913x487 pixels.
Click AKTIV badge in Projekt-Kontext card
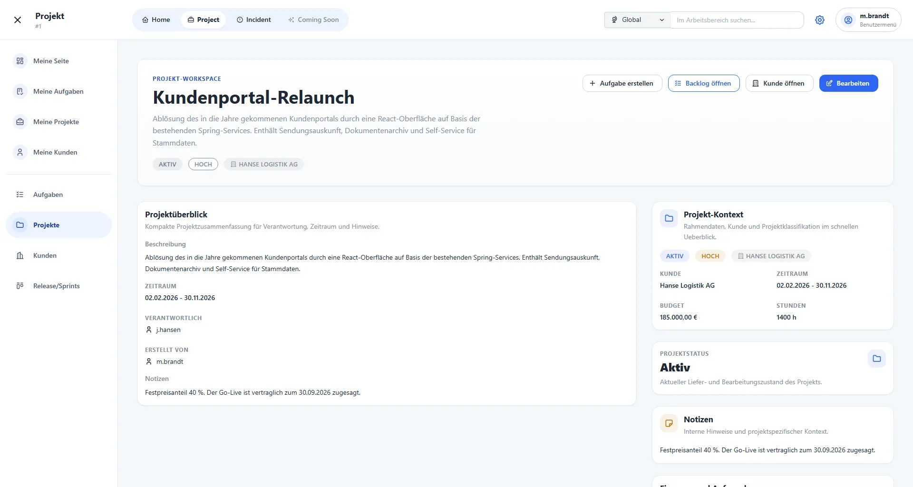click(674, 256)
